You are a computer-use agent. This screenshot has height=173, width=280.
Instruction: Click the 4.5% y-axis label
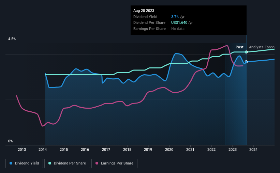12,39
